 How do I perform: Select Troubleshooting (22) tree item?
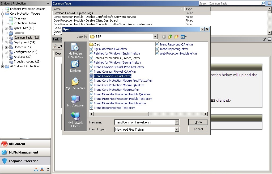pyautogui.click(x=27, y=61)
